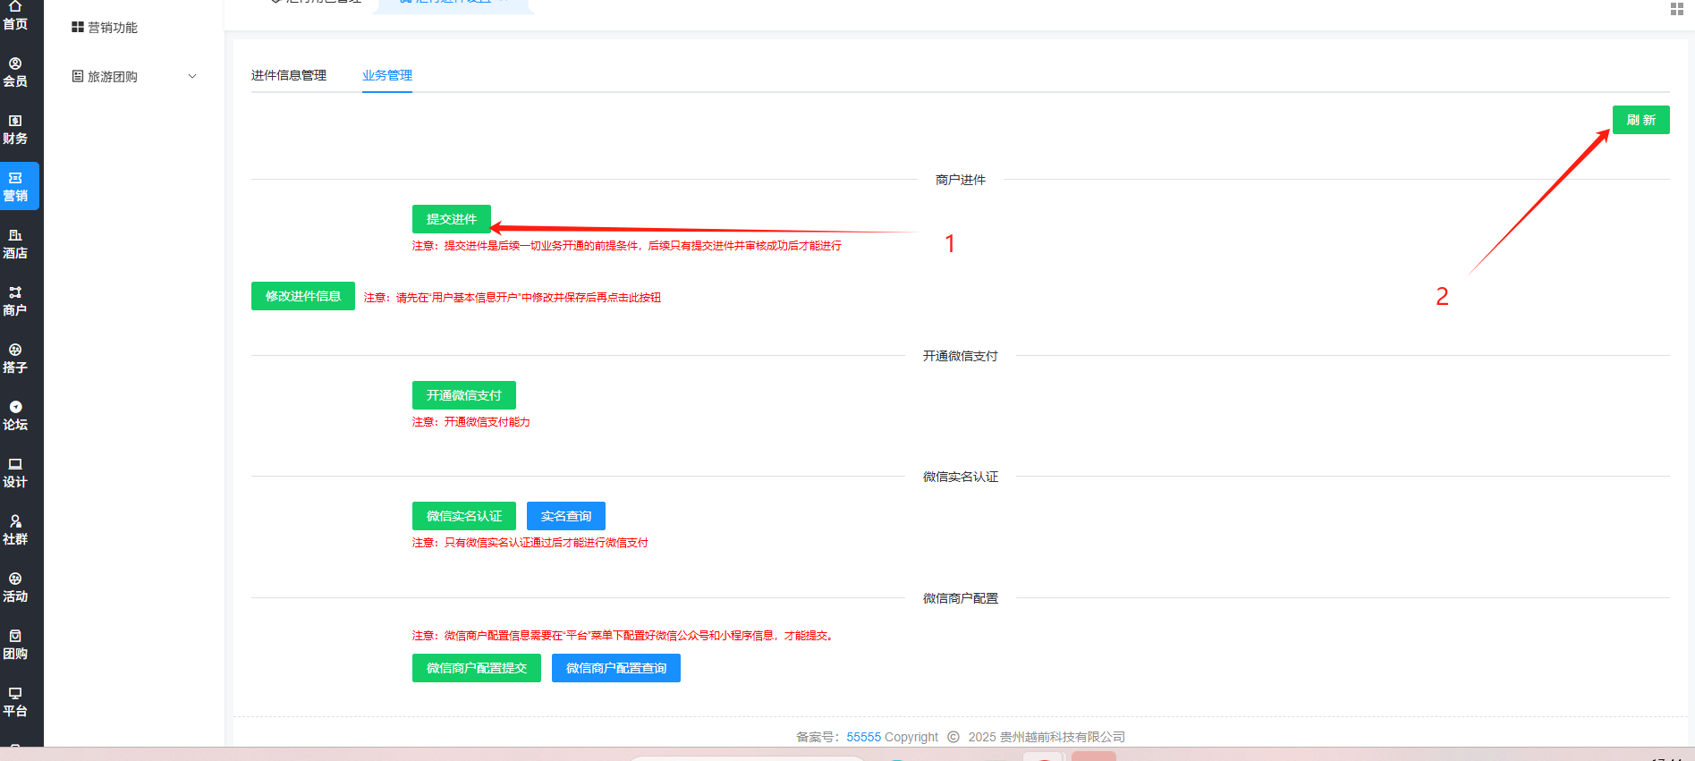1695x761 pixels.
Task: Click the 提交进件 submit button
Action: (x=452, y=219)
